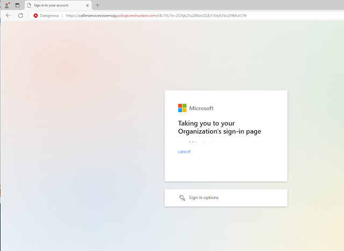Viewport: 344px width, 251px height.
Task: Click the 'Microsoft' wordmark text
Action: click(202, 108)
